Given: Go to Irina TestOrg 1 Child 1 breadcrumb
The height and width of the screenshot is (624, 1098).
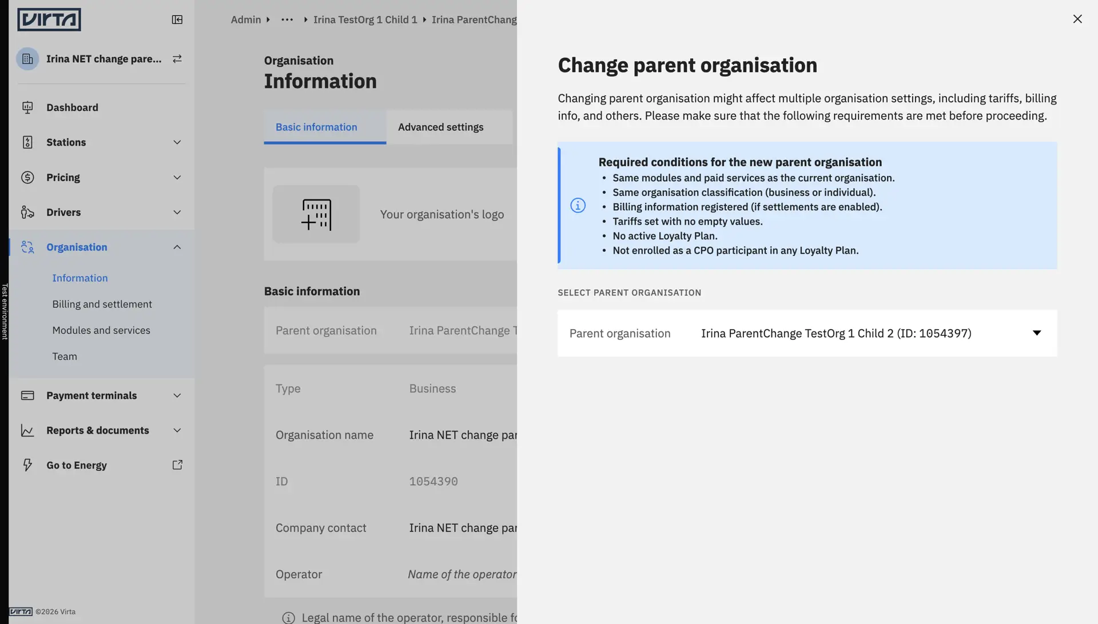Looking at the screenshot, I should tap(365, 19).
